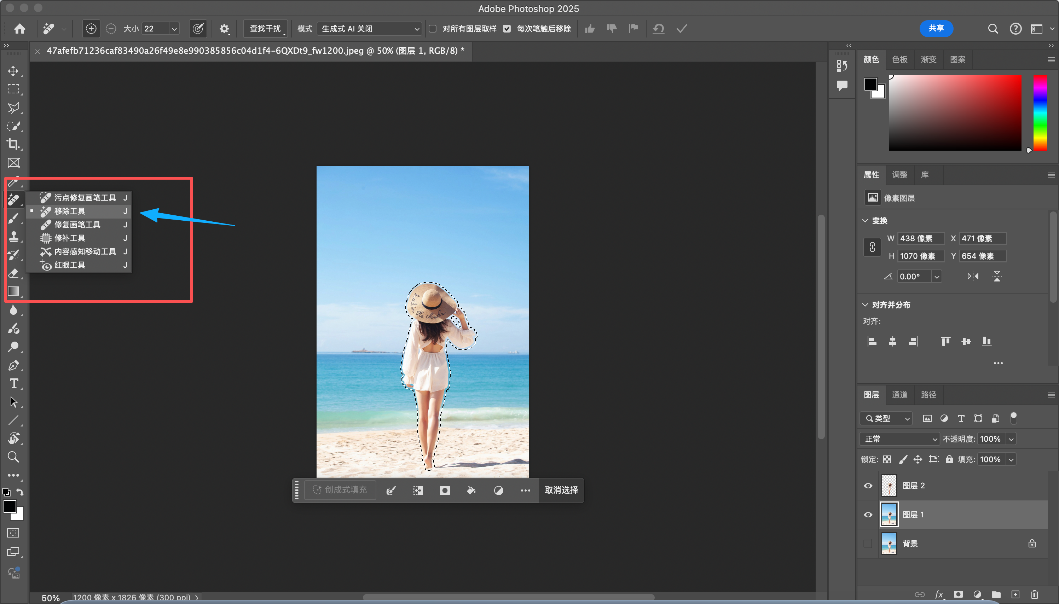Collapse the 变换 section
Screen dimensions: 1059x604
[x=865, y=221]
